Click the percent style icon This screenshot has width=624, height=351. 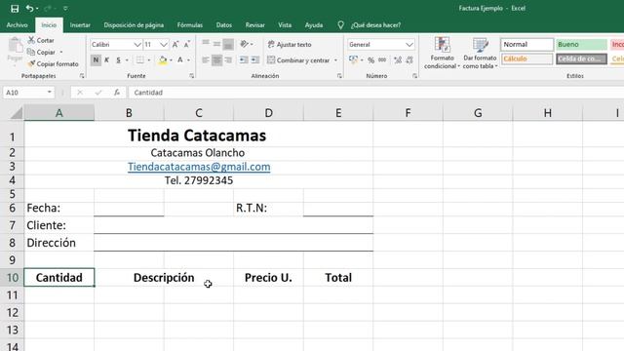[370, 60]
